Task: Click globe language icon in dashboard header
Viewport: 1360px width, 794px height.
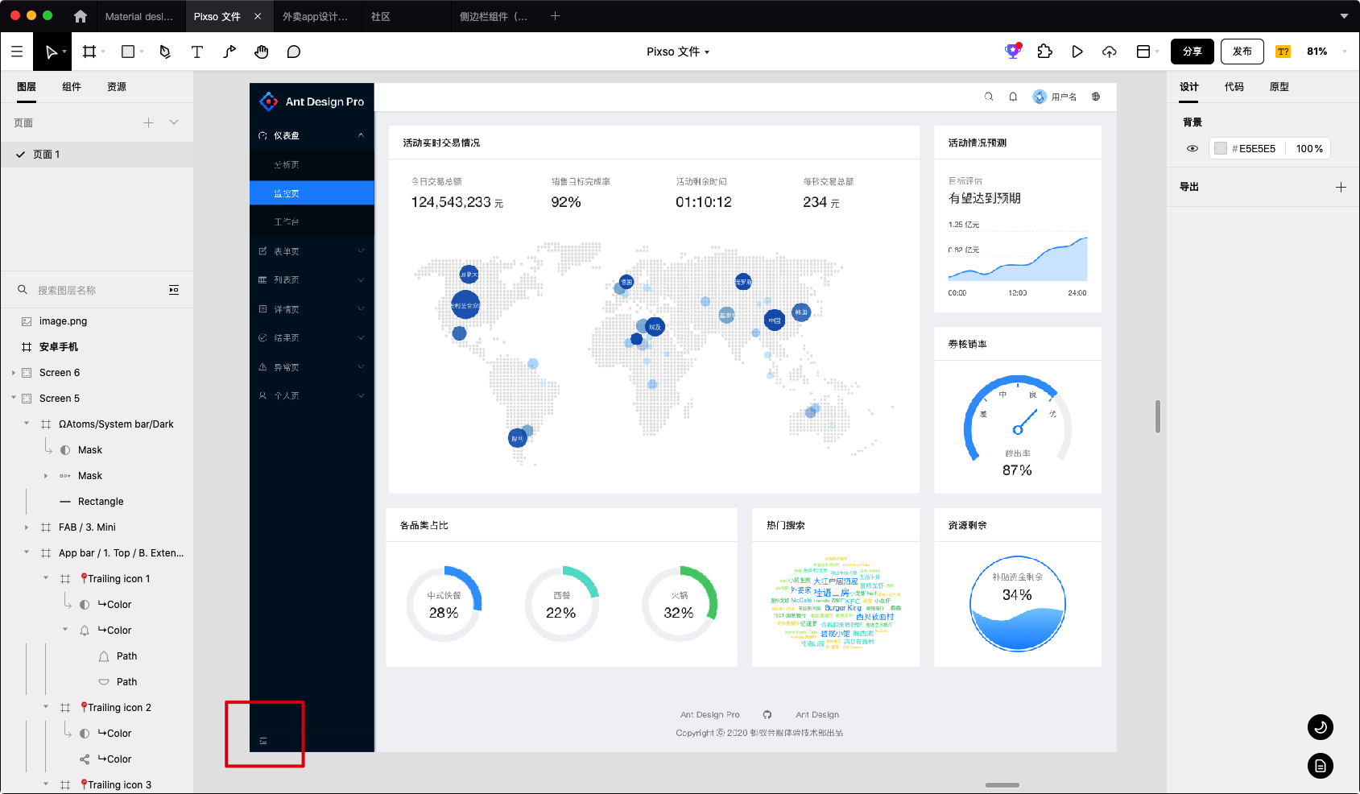Action: (x=1096, y=97)
